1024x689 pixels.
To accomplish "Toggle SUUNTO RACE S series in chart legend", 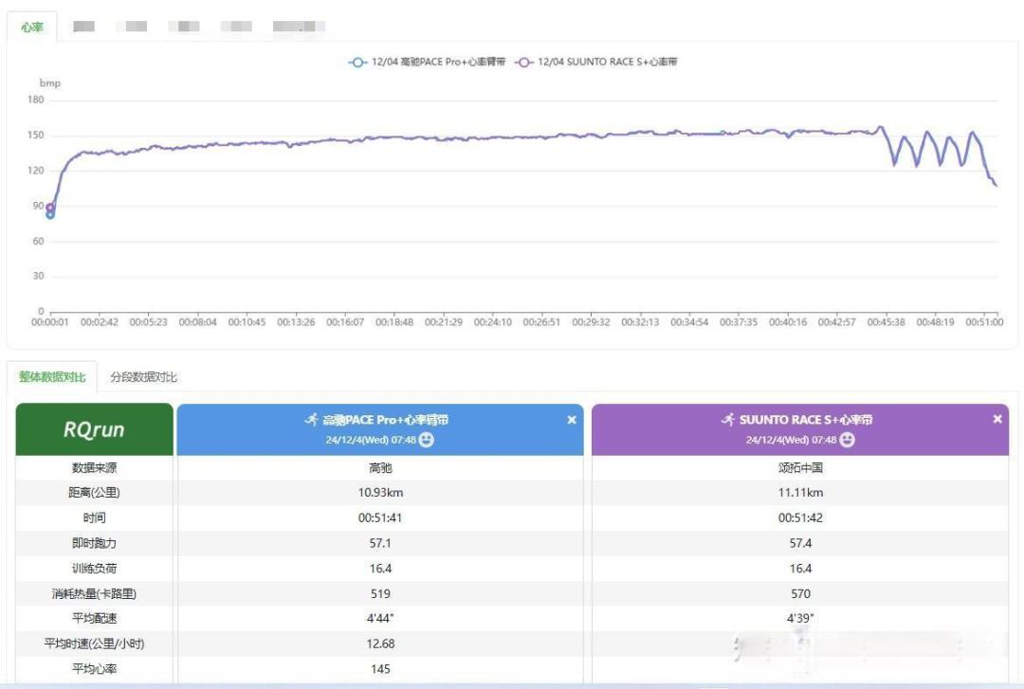I will pos(596,62).
